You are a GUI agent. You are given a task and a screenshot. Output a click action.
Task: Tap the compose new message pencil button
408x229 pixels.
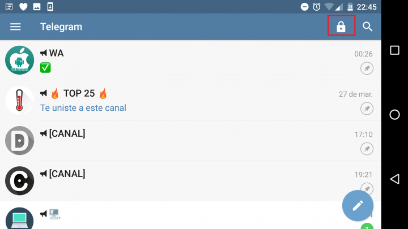click(358, 205)
